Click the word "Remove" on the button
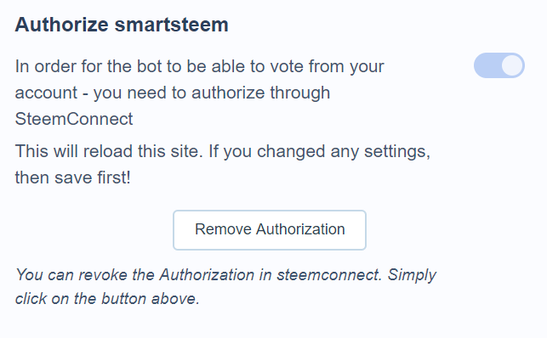This screenshot has width=547, height=338. [223, 229]
